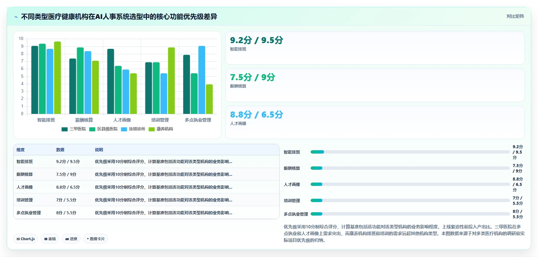Click the header icon beside the title

pyautogui.click(x=16, y=17)
